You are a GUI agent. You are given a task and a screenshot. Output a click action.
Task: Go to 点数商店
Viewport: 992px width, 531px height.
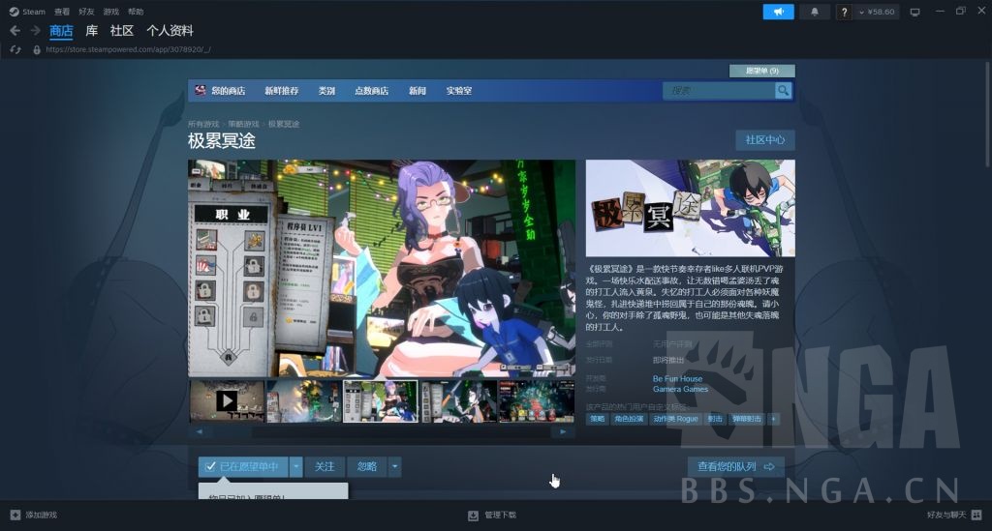[x=371, y=91]
